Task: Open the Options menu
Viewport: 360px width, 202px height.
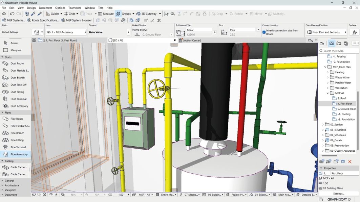Action: coord(60,7)
